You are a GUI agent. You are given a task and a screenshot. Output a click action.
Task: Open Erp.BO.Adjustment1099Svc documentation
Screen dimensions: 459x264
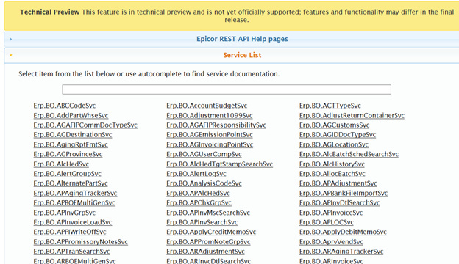click(210, 116)
